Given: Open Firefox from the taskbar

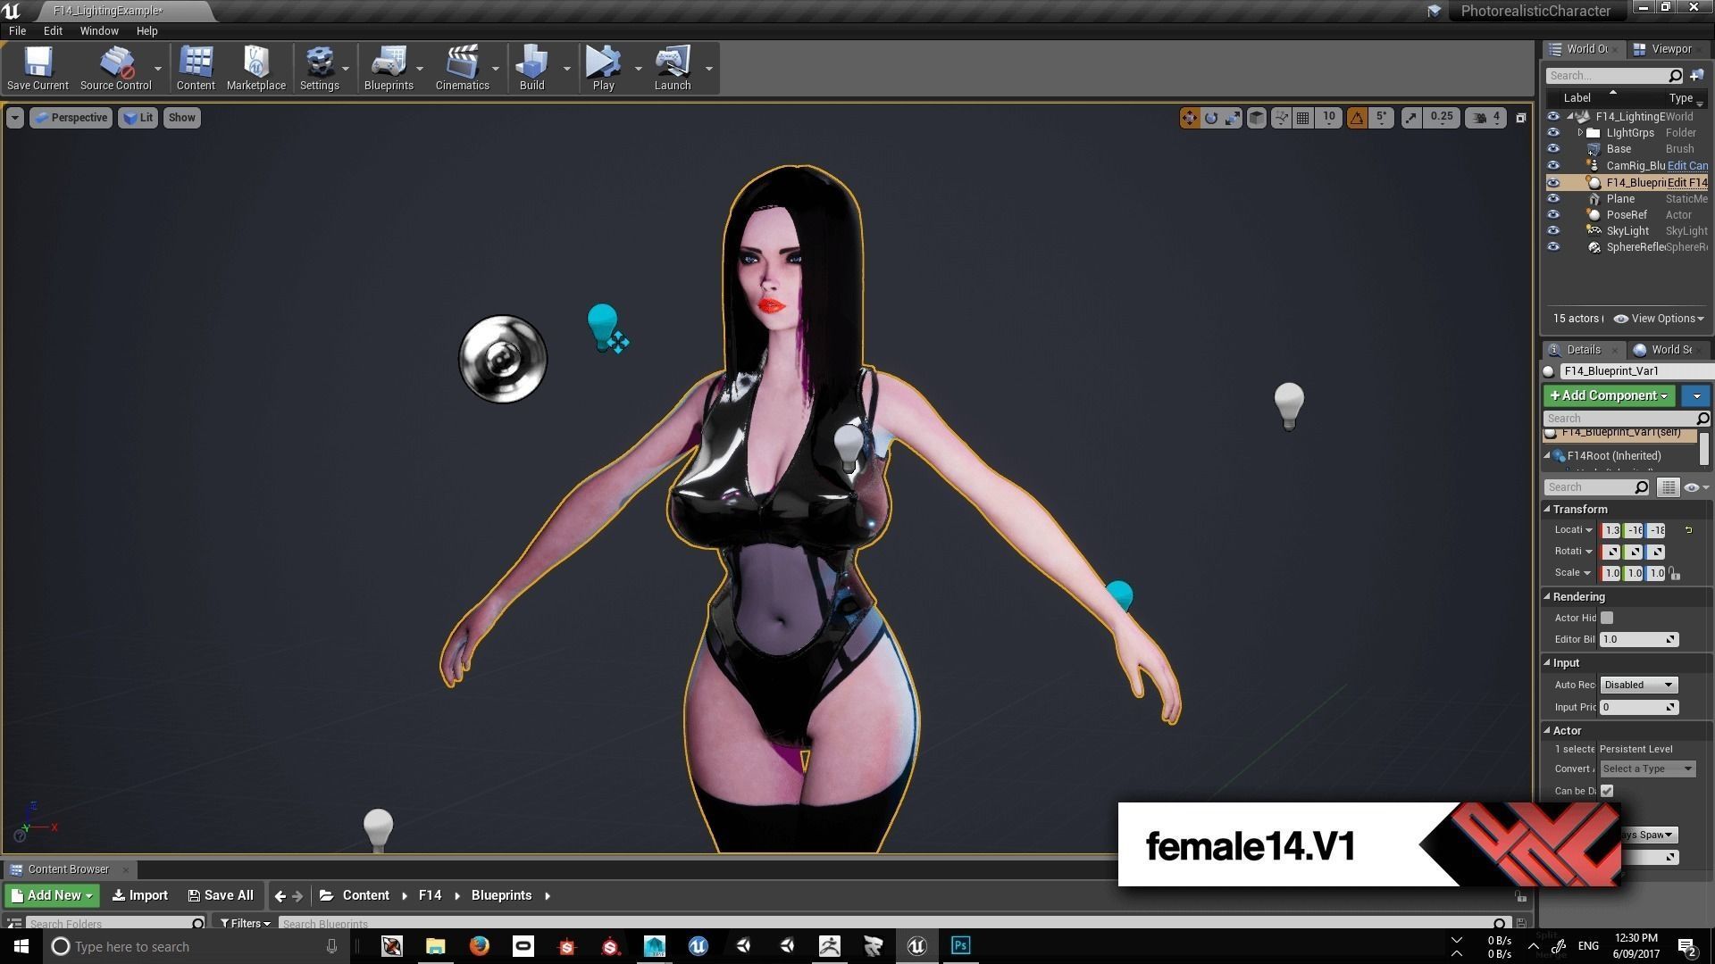Looking at the screenshot, I should [479, 946].
